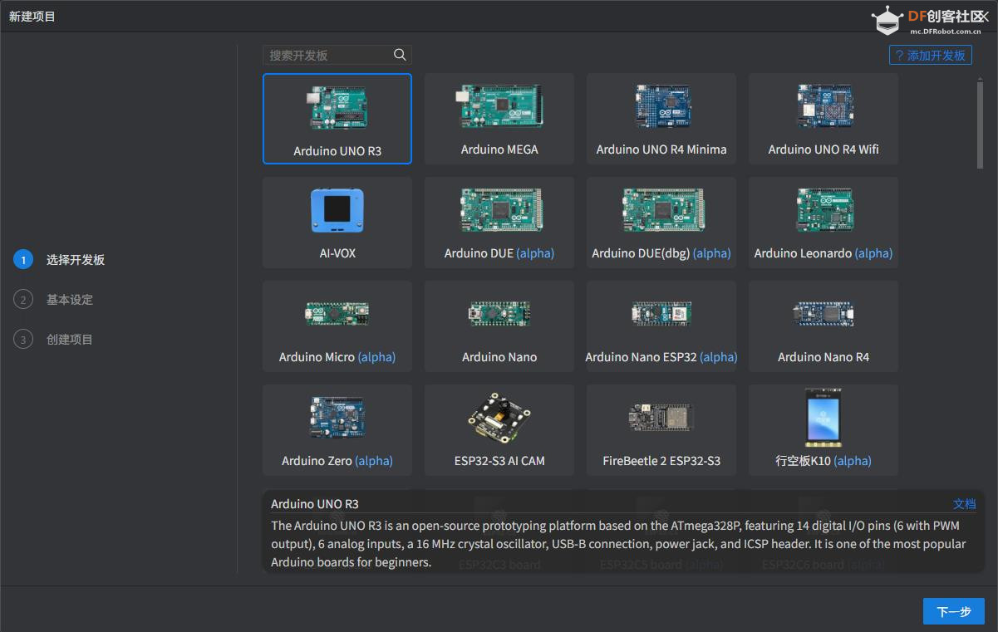The image size is (998, 632).
Task: Choose the Arduino Nano ESP32 board
Action: 661,326
